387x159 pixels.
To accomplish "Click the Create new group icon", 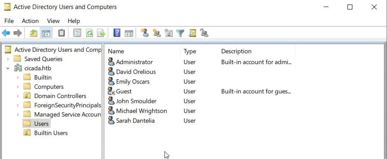I will click(157, 33).
